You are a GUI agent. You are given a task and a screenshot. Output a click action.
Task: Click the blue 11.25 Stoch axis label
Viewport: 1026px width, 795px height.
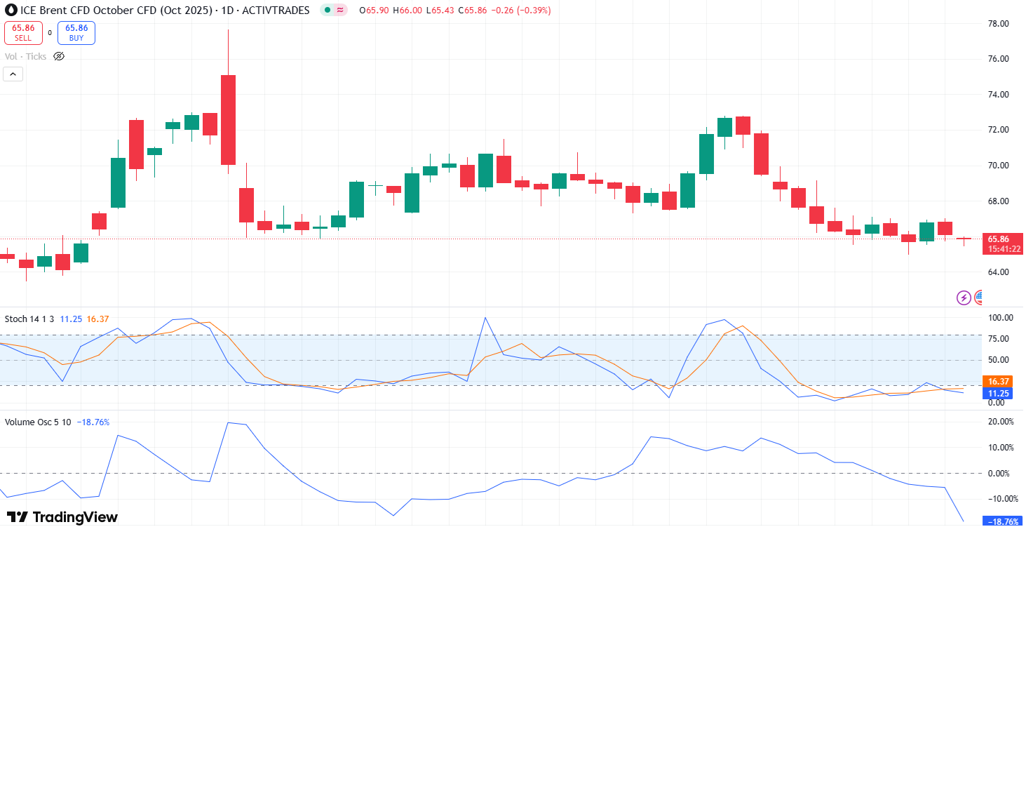tap(998, 394)
